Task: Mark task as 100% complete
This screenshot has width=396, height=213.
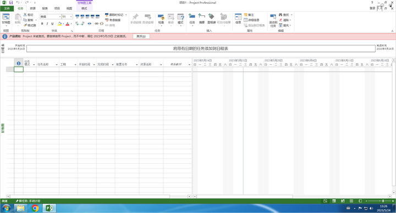Action: pos(97,16)
